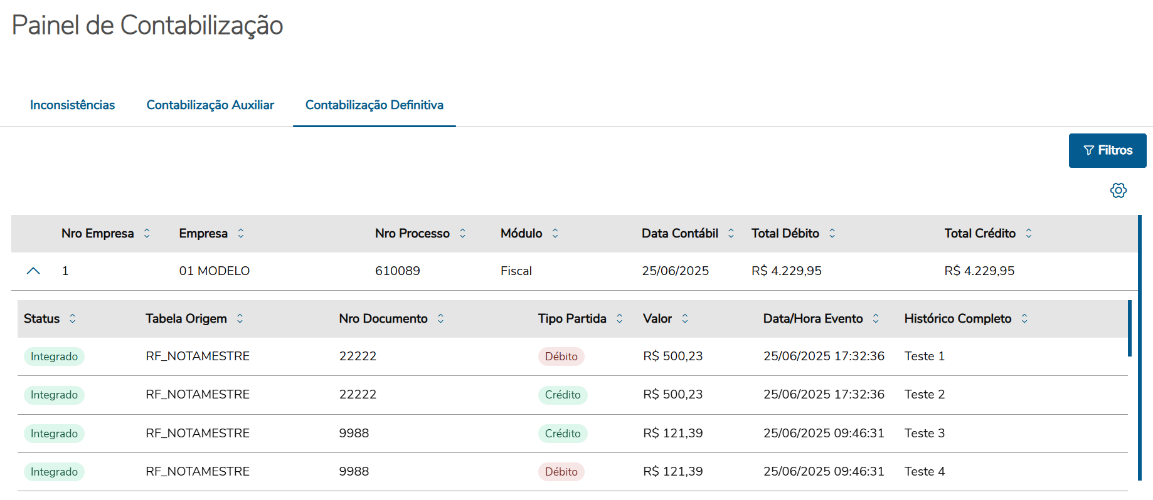Click the Fiscal module cell
Image resolution: width=1153 pixels, height=500 pixels.
click(x=516, y=271)
